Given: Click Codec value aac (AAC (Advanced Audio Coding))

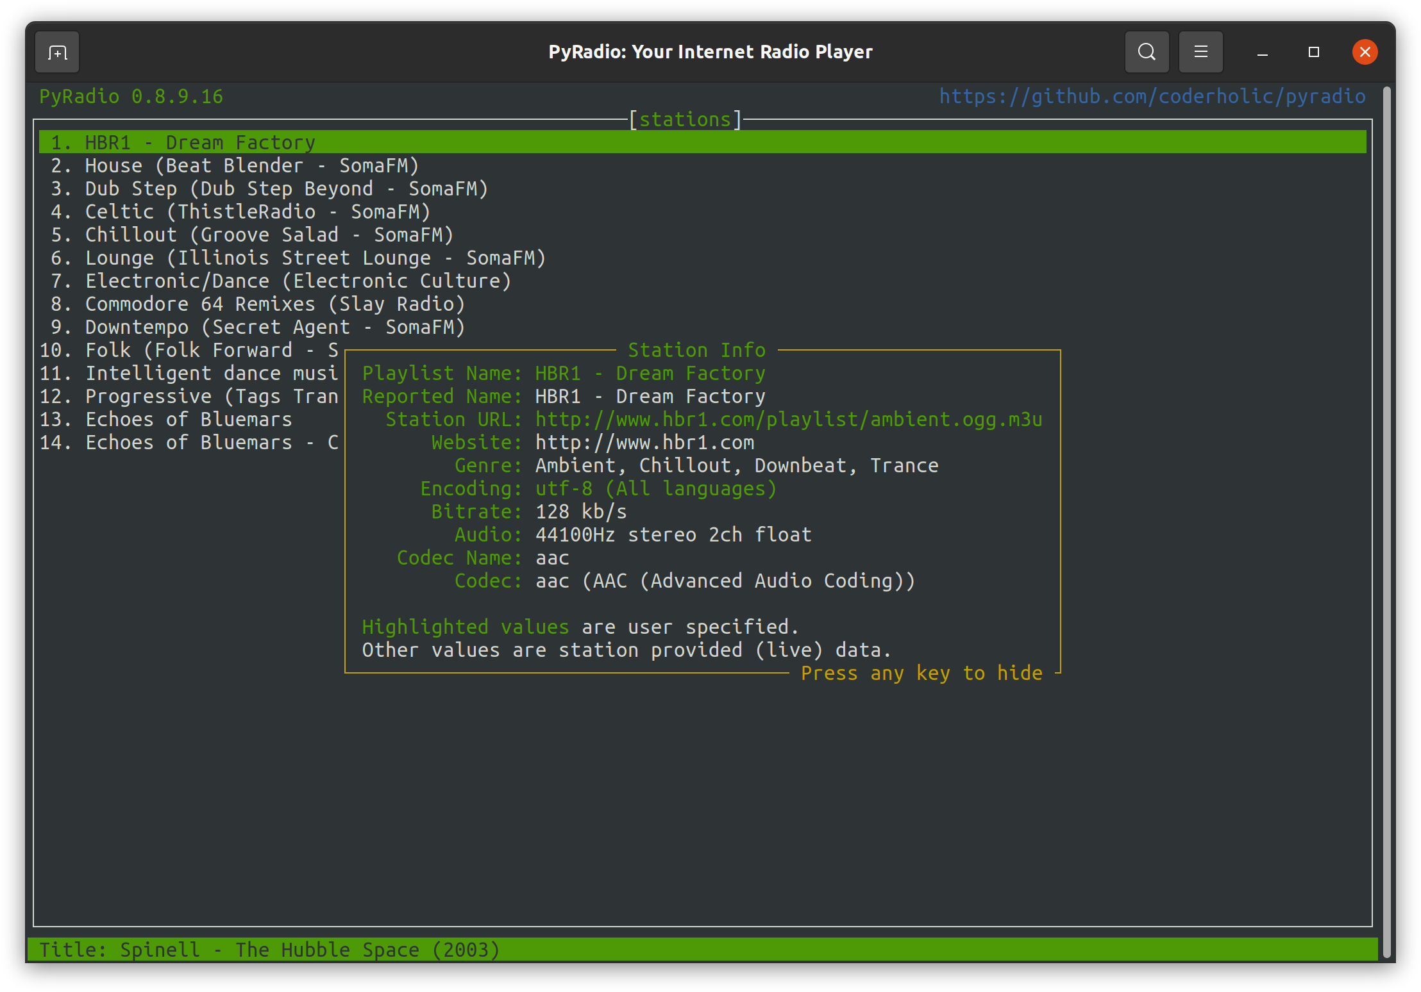Looking at the screenshot, I should (x=725, y=581).
